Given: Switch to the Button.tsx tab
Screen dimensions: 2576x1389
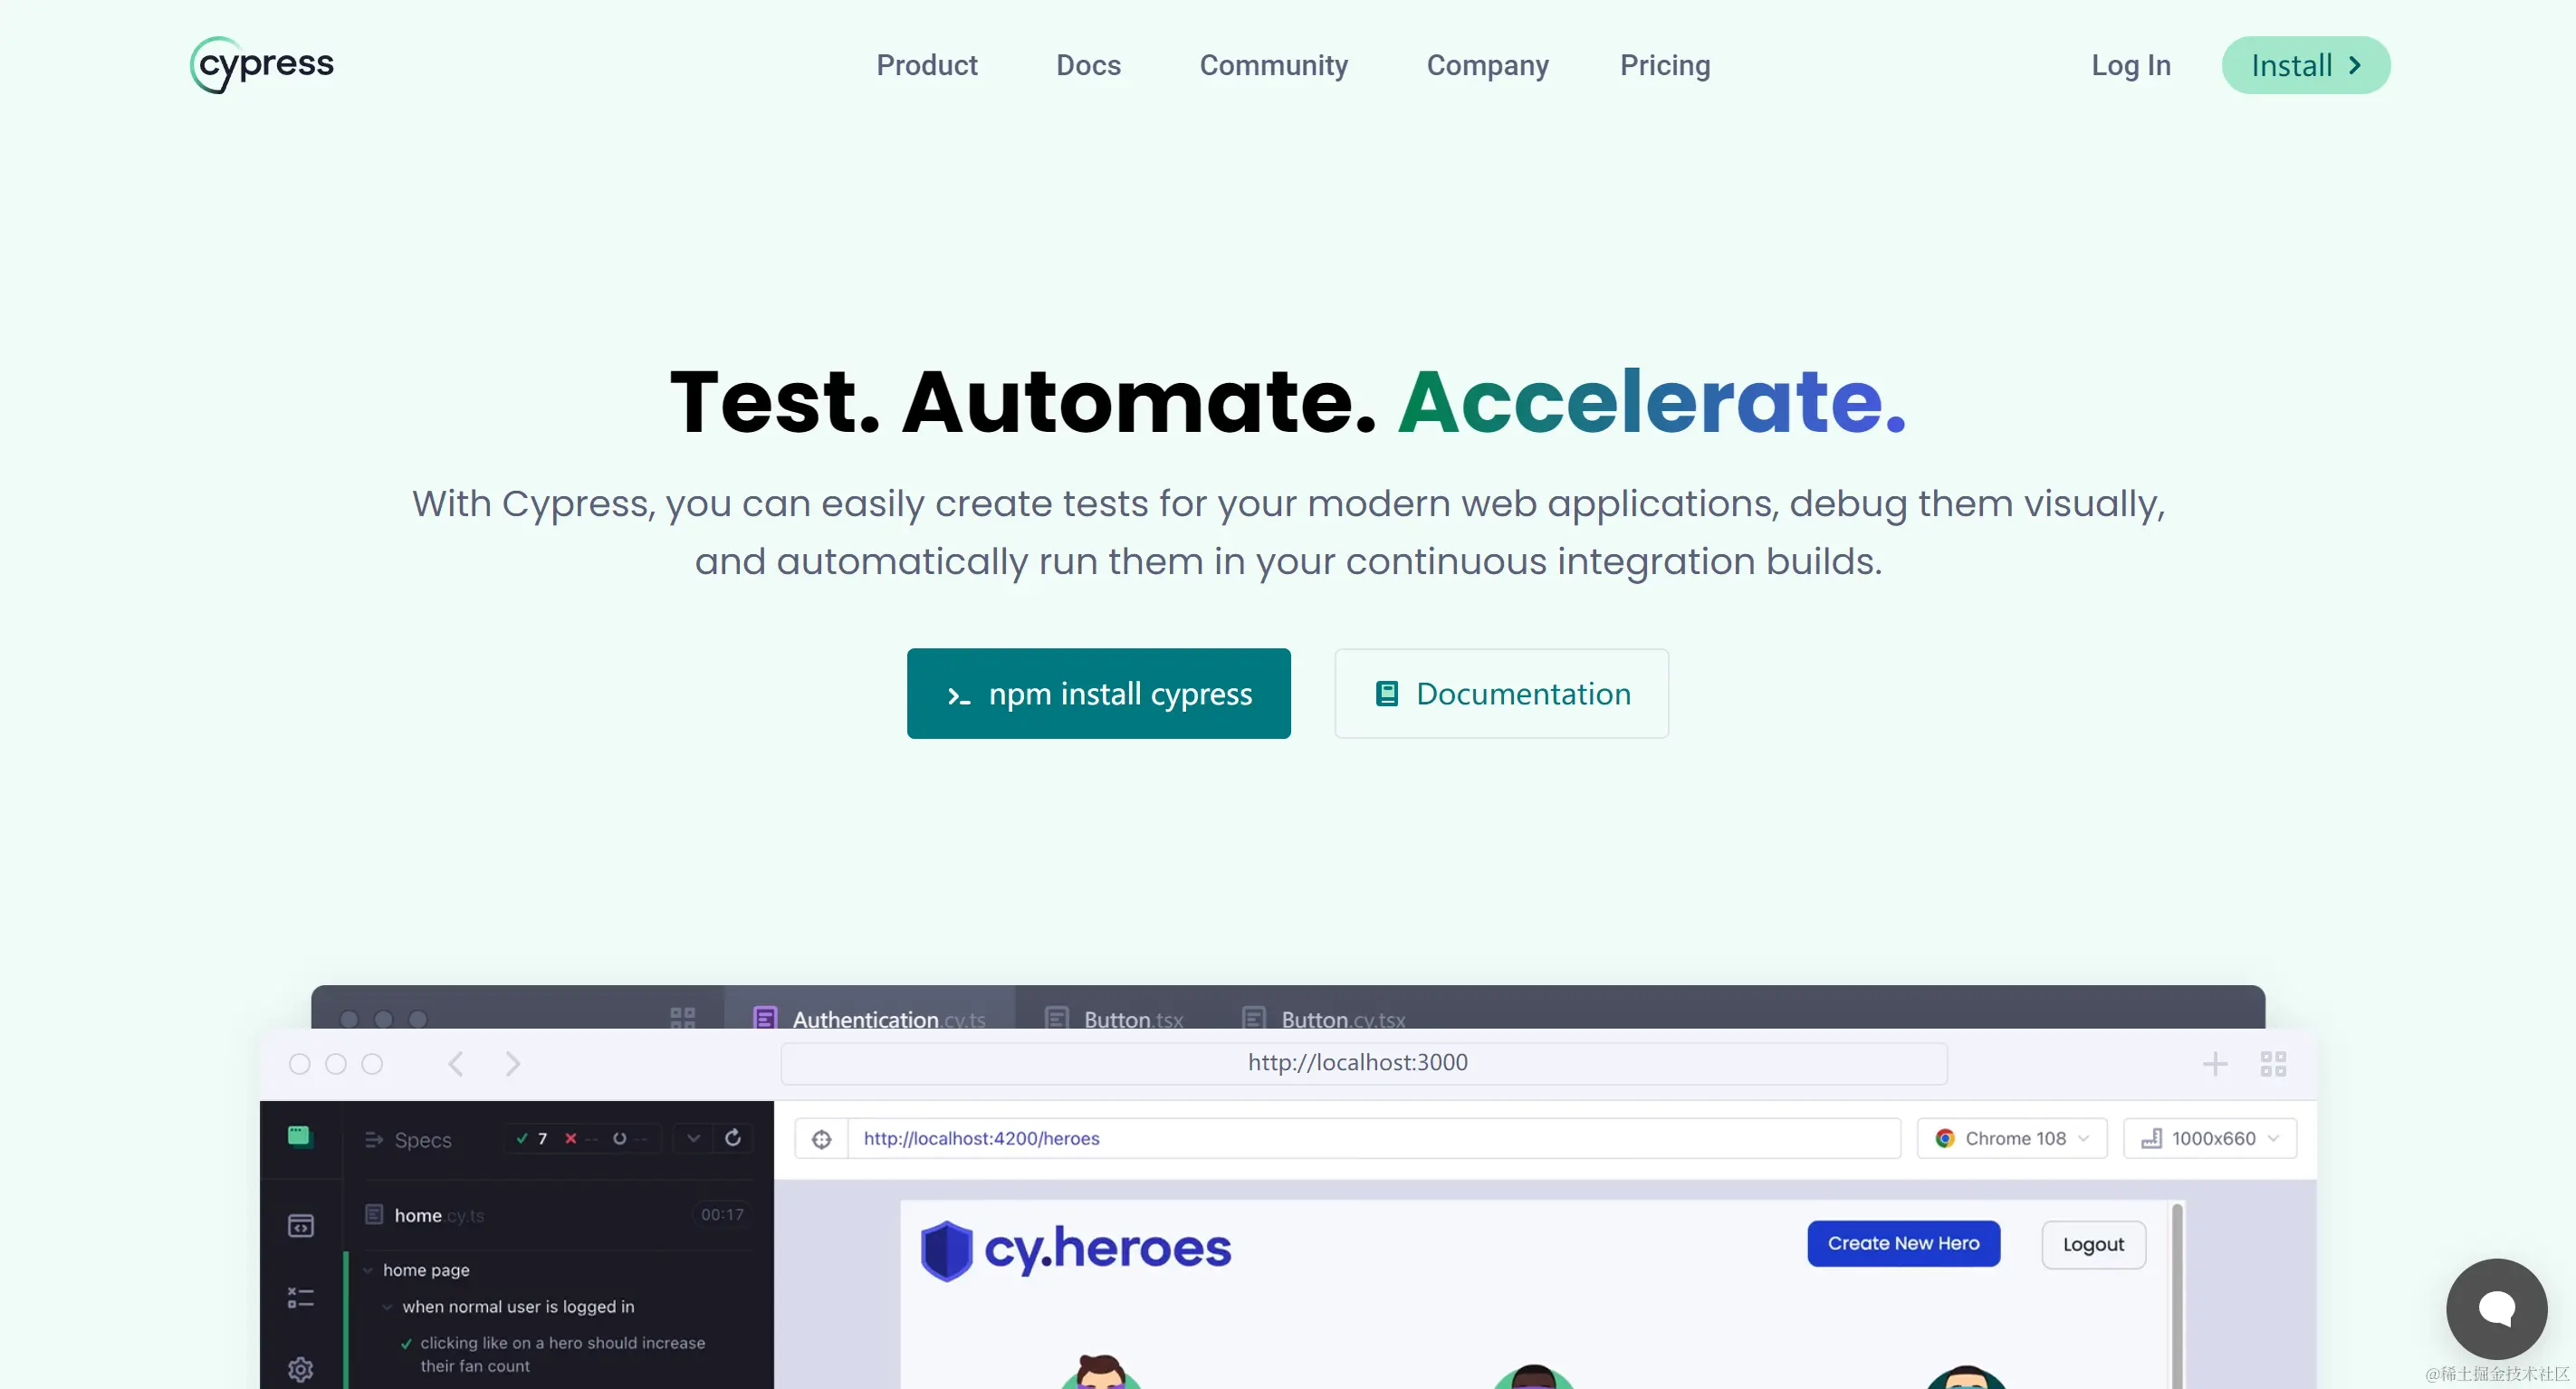Looking at the screenshot, I should pyautogui.click(x=1114, y=1018).
